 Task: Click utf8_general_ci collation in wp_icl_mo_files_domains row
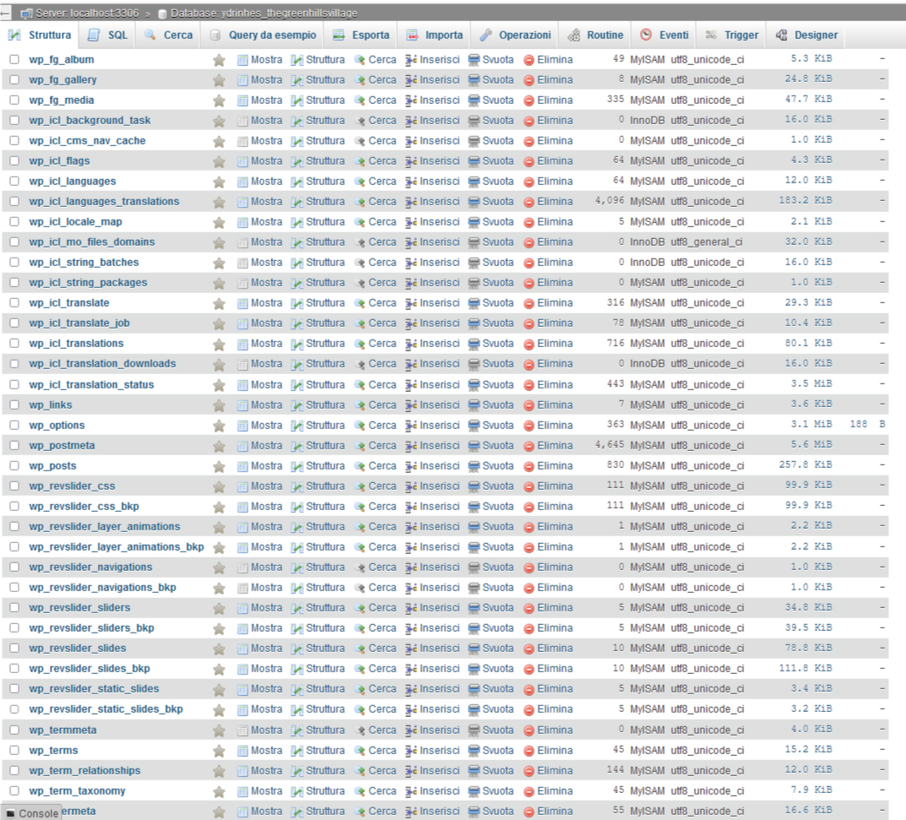706,242
